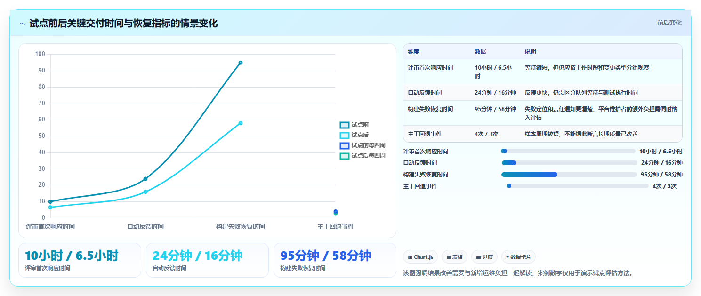This screenshot has height=296, width=701.
Task: Toggle the 试点前每四周 legend item
Action: coord(363,145)
